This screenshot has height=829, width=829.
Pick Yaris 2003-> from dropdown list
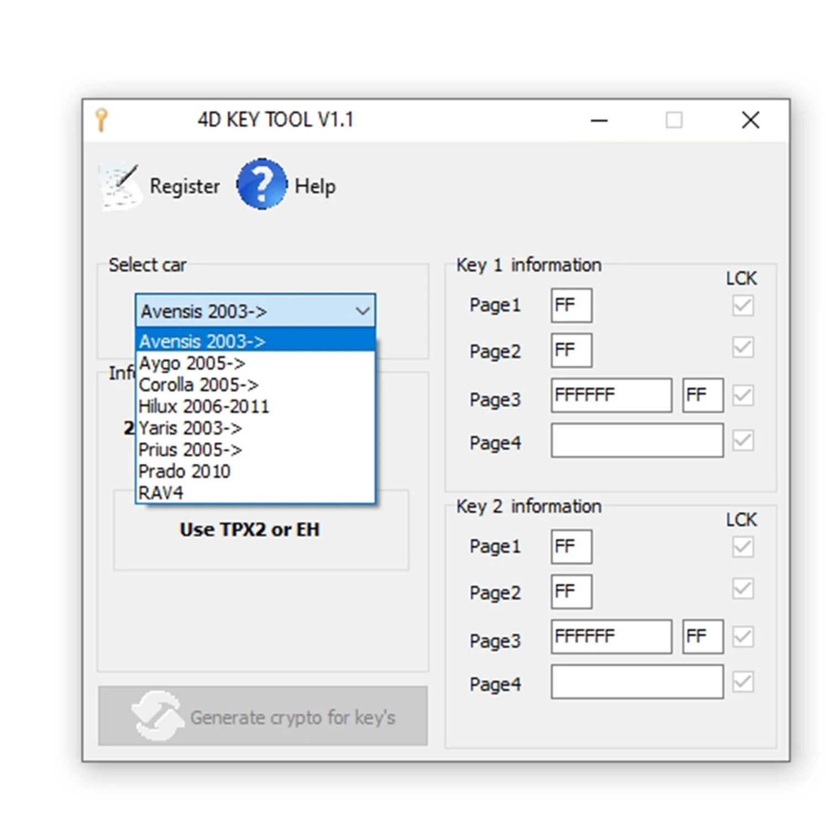click(x=255, y=428)
